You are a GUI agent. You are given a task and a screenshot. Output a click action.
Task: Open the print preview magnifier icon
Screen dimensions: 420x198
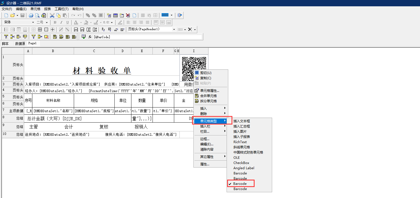37,15
